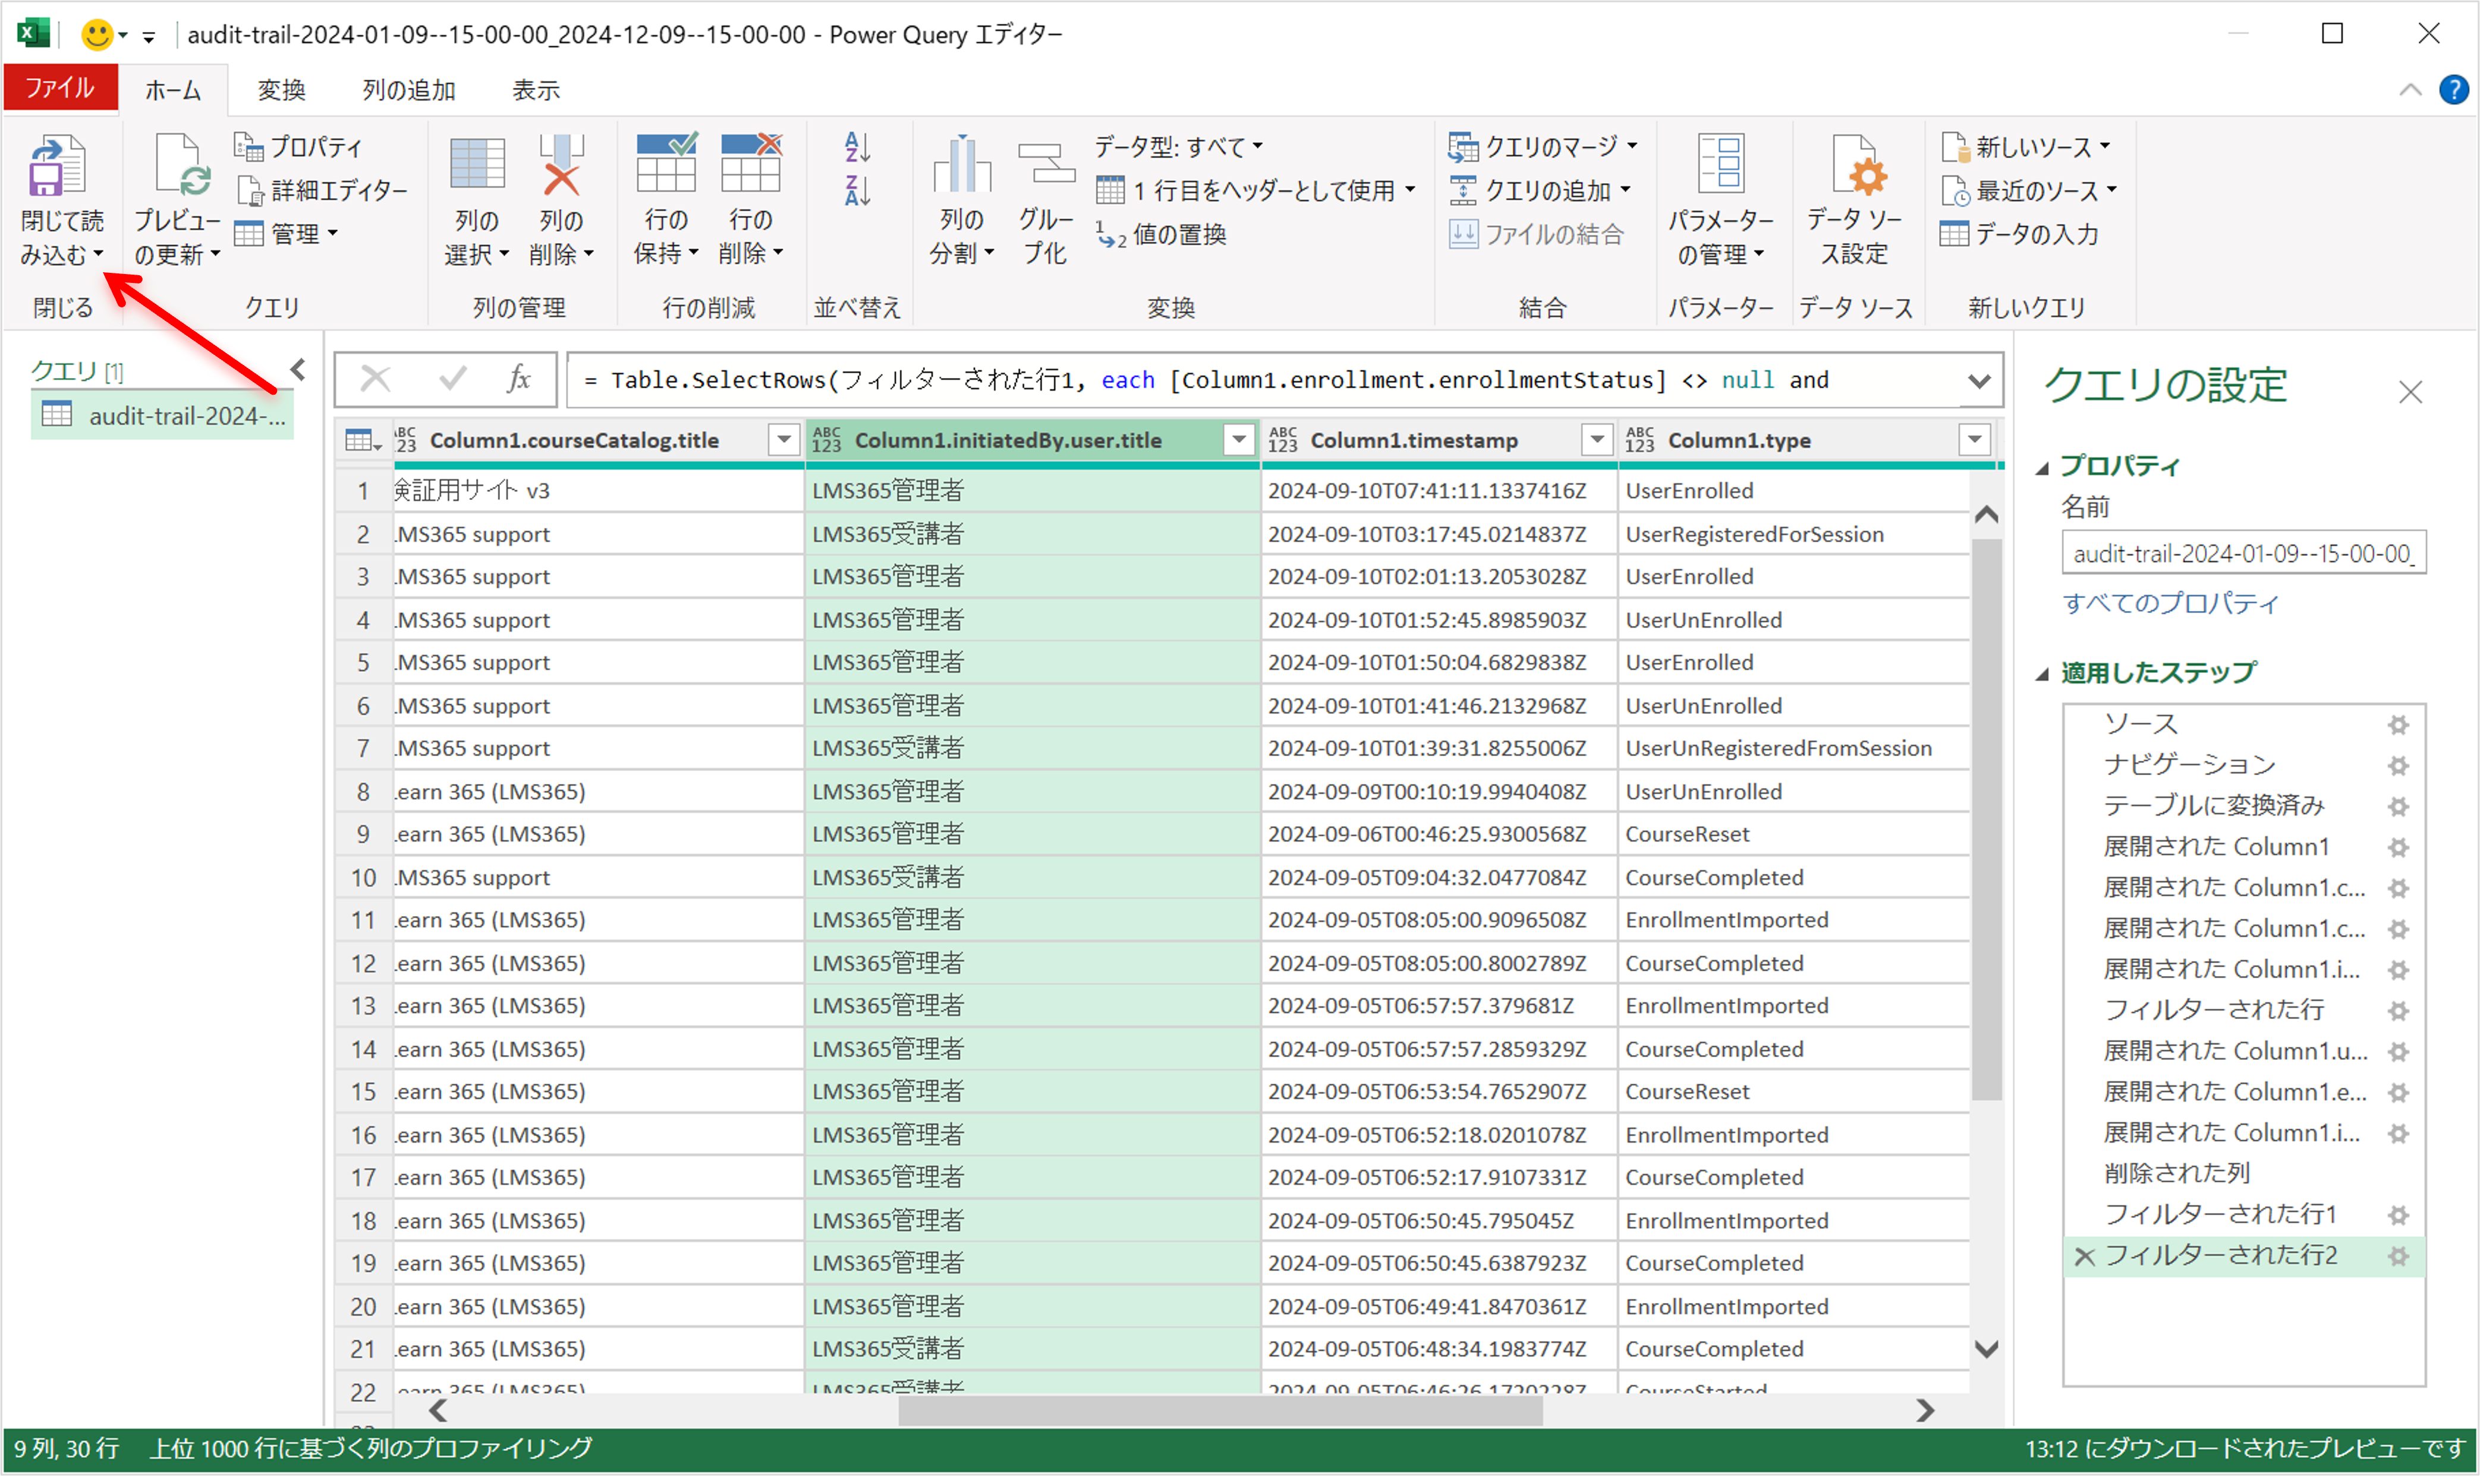
Task: Open プロパティ in the ribbon
Action: tap(298, 147)
